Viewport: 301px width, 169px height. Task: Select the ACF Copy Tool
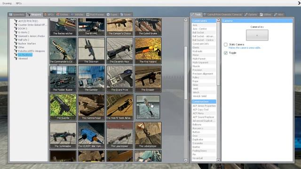coord(204,109)
